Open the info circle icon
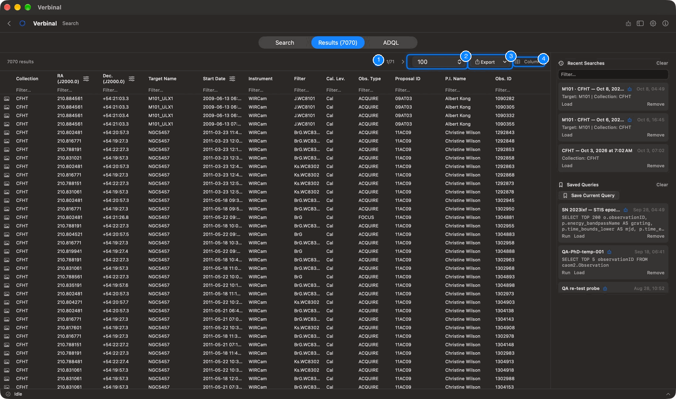Viewport: 676px width, 399px height. (x=665, y=24)
